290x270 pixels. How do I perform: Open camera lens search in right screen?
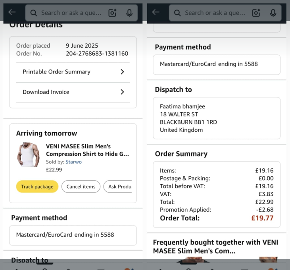tap(256, 13)
